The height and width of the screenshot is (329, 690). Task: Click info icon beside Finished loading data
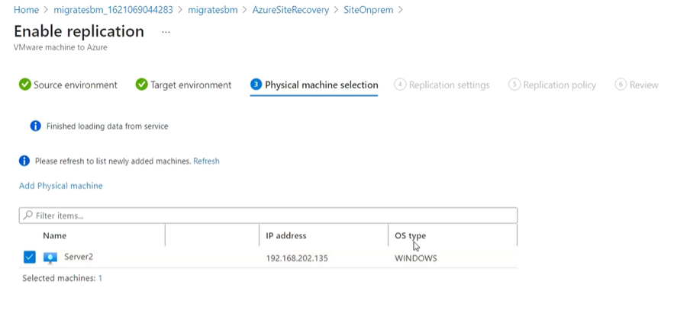[36, 126]
